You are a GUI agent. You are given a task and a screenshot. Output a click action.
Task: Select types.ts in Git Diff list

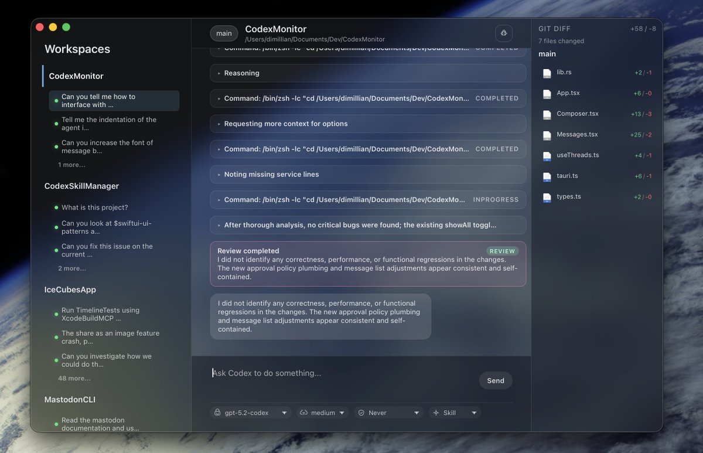(598, 197)
